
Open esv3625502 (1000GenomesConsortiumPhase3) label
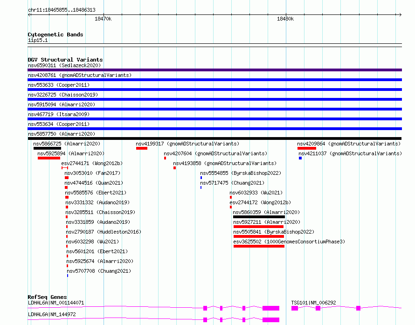pyautogui.click(x=289, y=242)
